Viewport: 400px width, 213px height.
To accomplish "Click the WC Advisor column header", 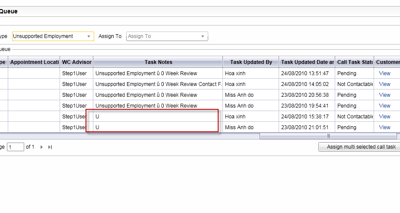I will tap(76, 62).
